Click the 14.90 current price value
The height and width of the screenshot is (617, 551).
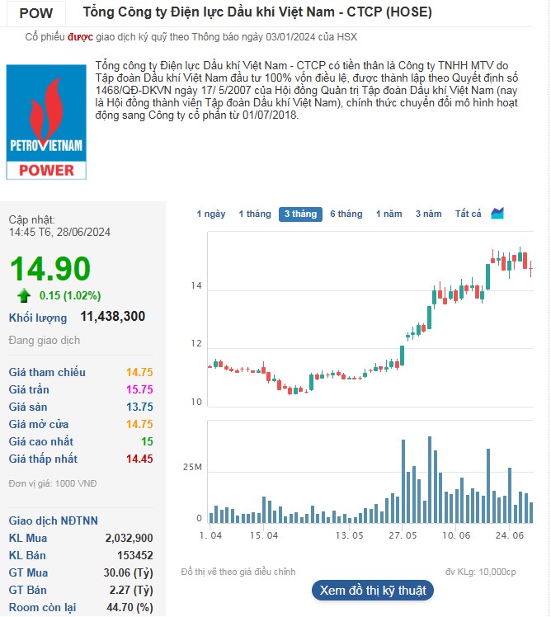[50, 269]
